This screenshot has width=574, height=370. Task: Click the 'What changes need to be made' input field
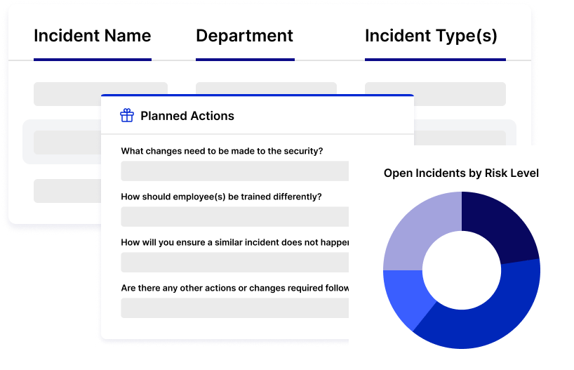click(x=234, y=171)
